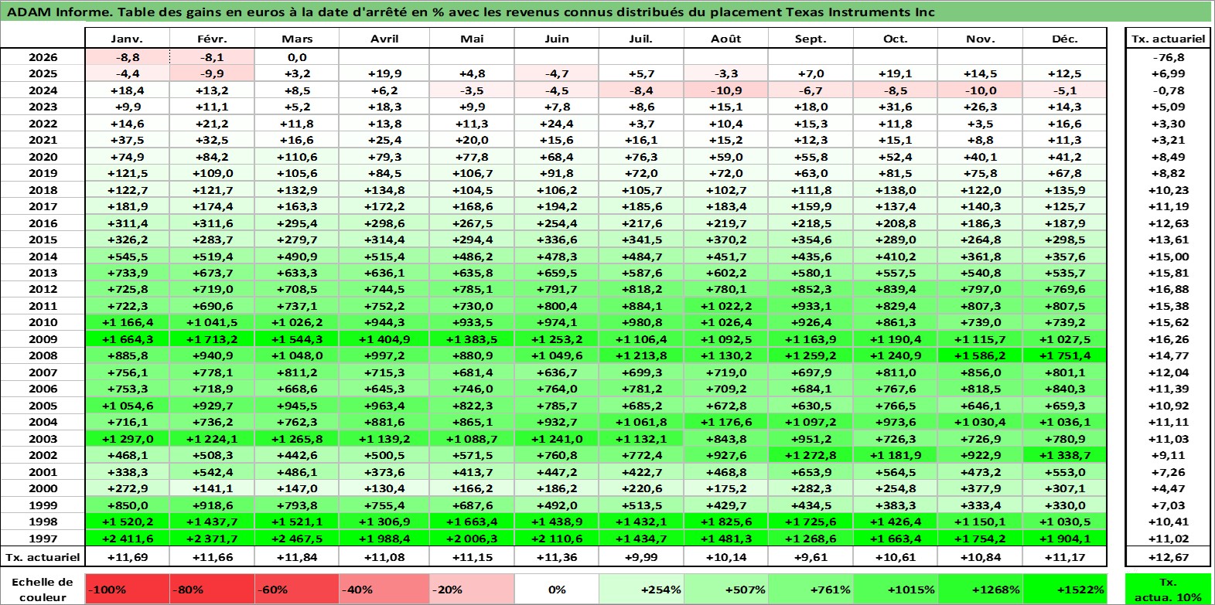This screenshot has height=605, width=1215.
Task: Click cell +2 411,6 for January 1997
Action: click(127, 539)
